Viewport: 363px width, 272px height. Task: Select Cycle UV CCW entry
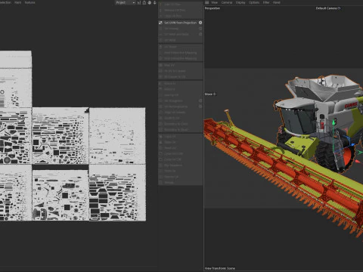click(180, 153)
